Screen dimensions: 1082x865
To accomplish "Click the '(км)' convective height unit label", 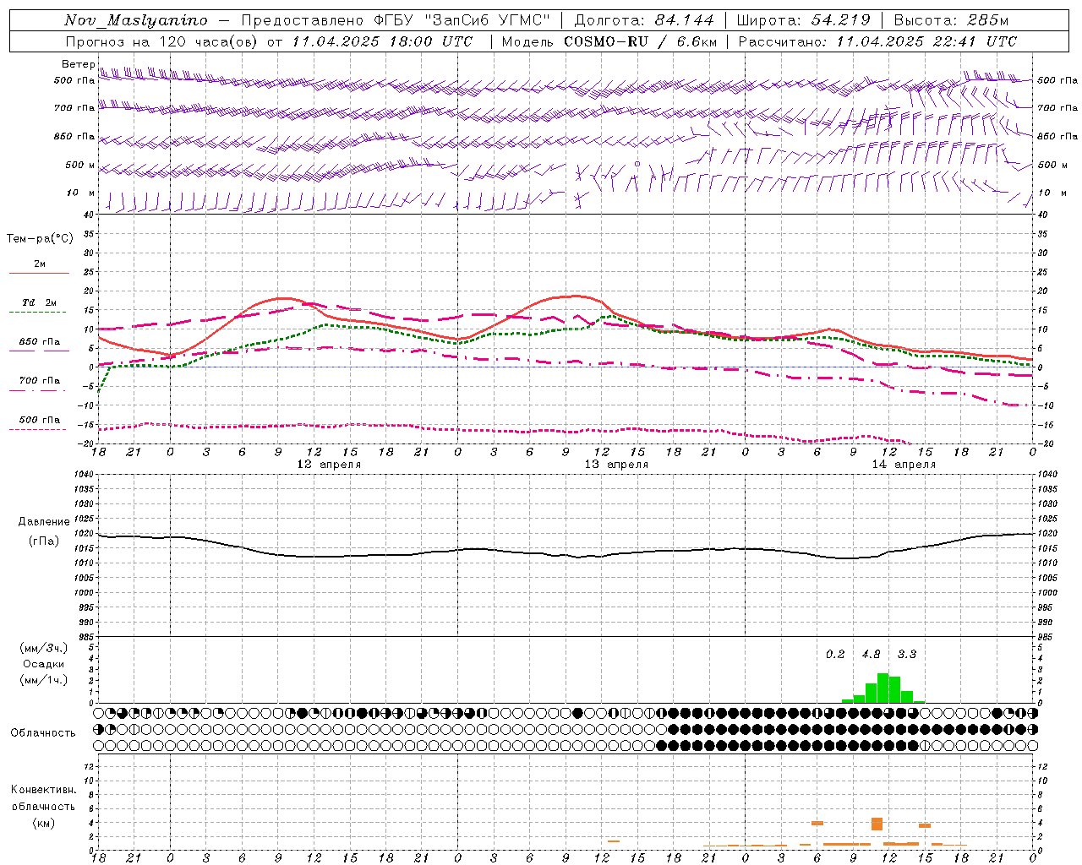I will pos(44,823).
